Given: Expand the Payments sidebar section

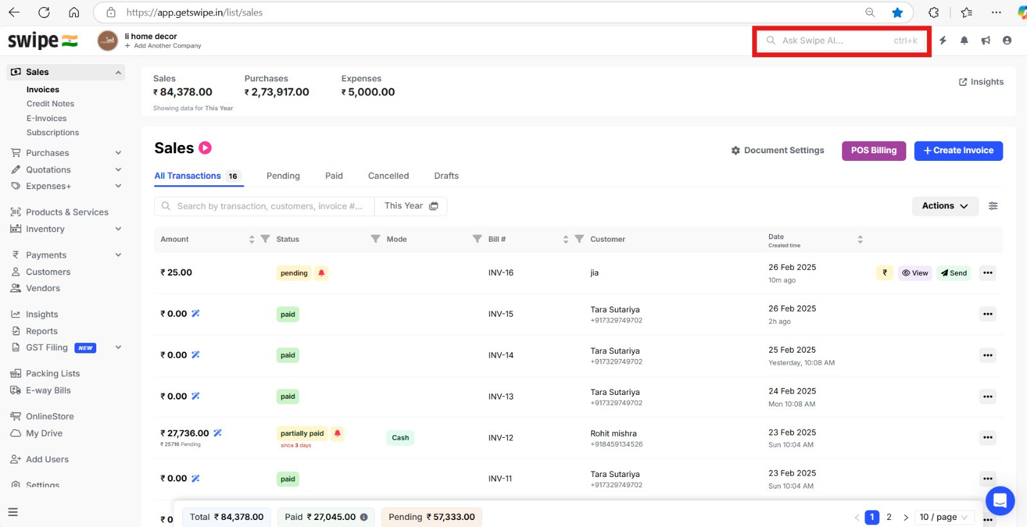Looking at the screenshot, I should pyautogui.click(x=118, y=255).
